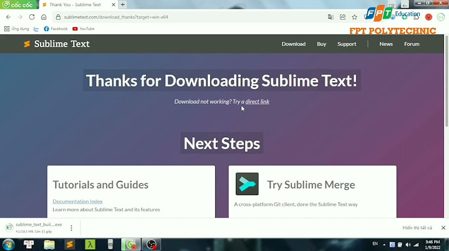Focus the address bar URL field
This screenshot has height=251, width=449.
(x=189, y=17)
